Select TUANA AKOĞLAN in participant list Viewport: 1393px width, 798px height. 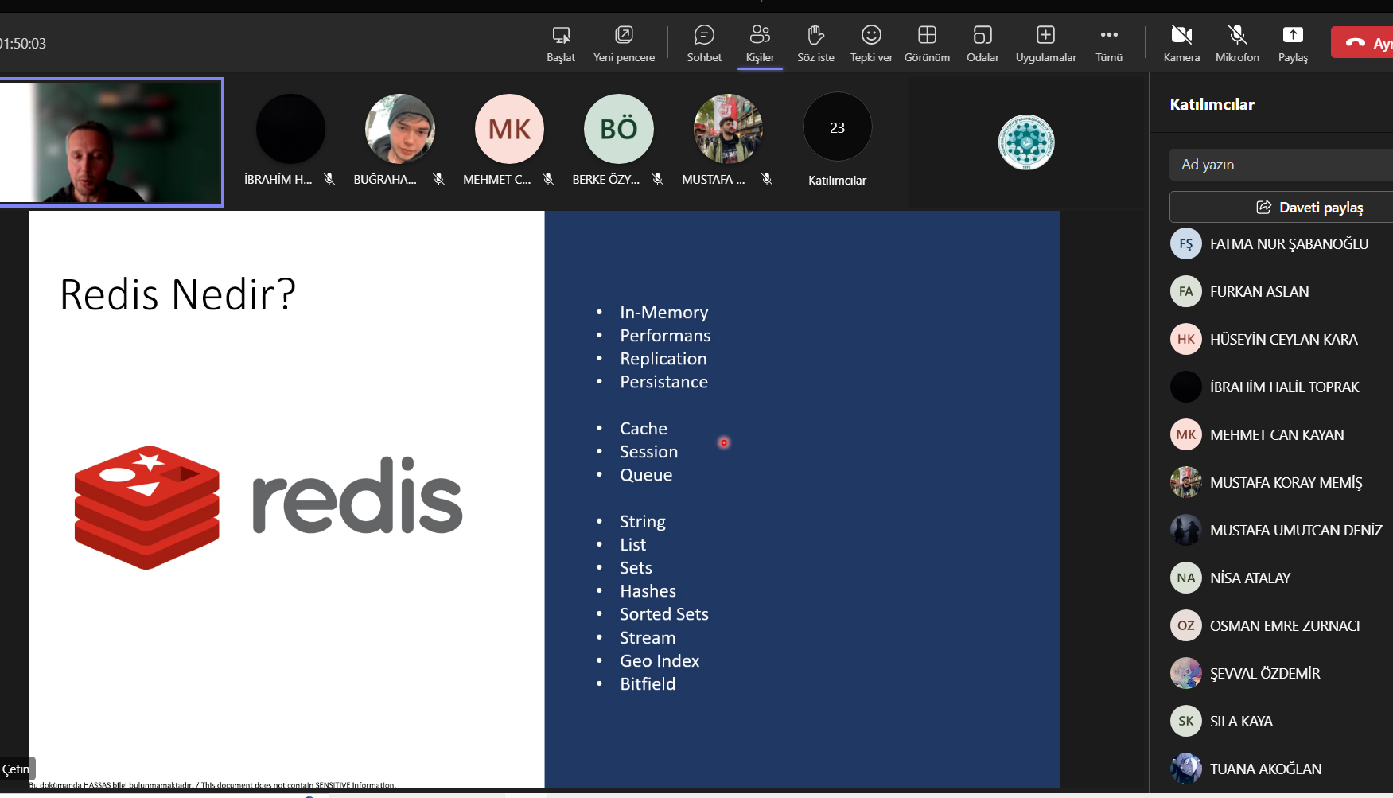pyautogui.click(x=1281, y=769)
